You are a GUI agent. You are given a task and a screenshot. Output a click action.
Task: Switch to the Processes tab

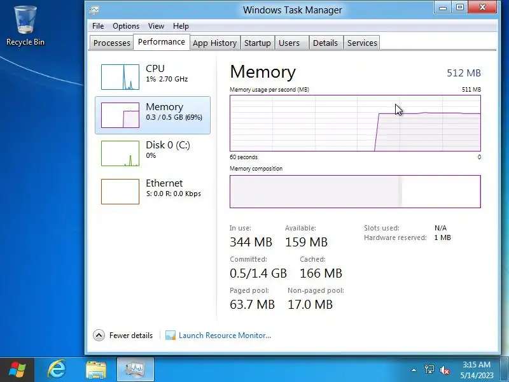(x=112, y=43)
